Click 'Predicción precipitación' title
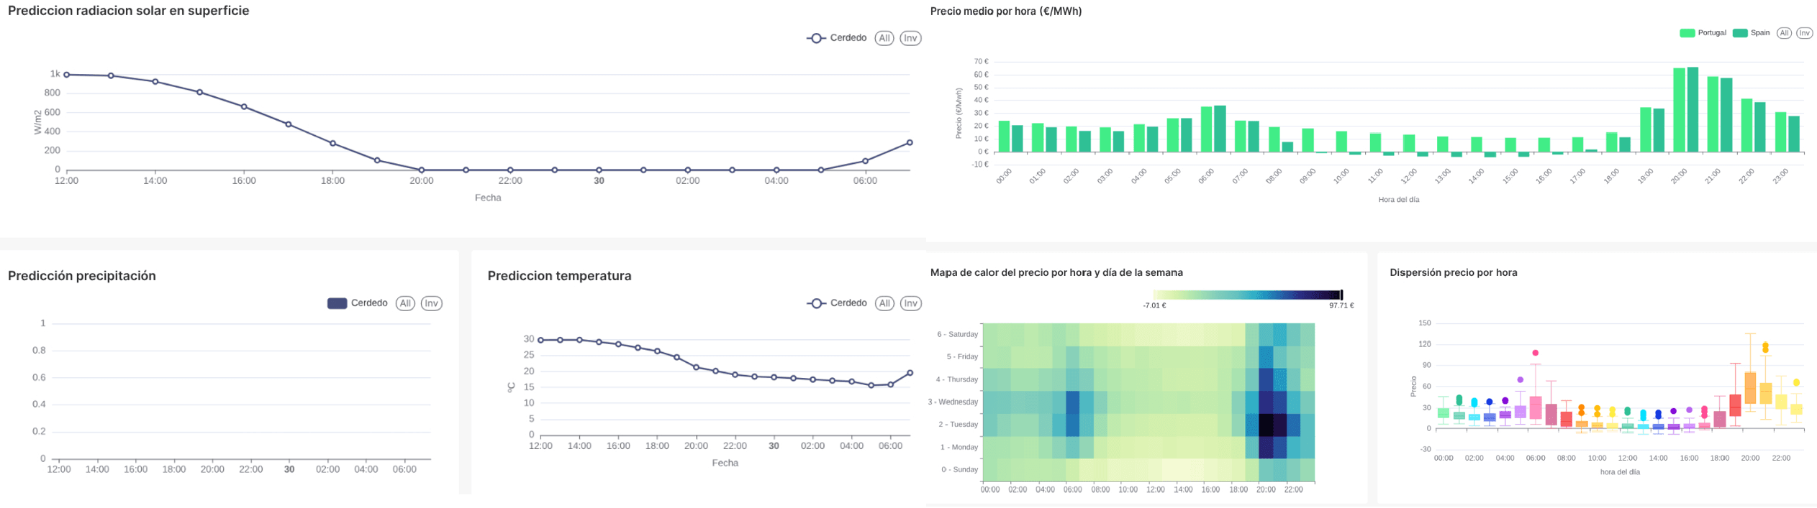 [82, 276]
